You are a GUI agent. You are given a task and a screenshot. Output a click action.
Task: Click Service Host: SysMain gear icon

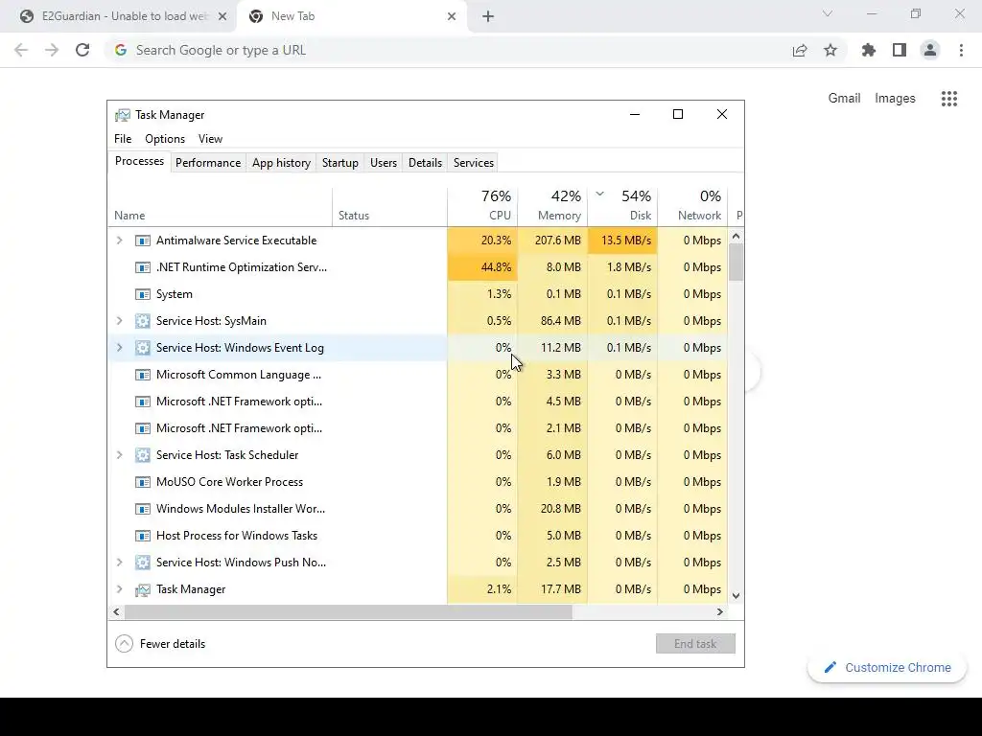[x=143, y=321]
